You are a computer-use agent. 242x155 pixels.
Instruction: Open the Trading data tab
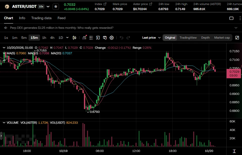(41, 18)
